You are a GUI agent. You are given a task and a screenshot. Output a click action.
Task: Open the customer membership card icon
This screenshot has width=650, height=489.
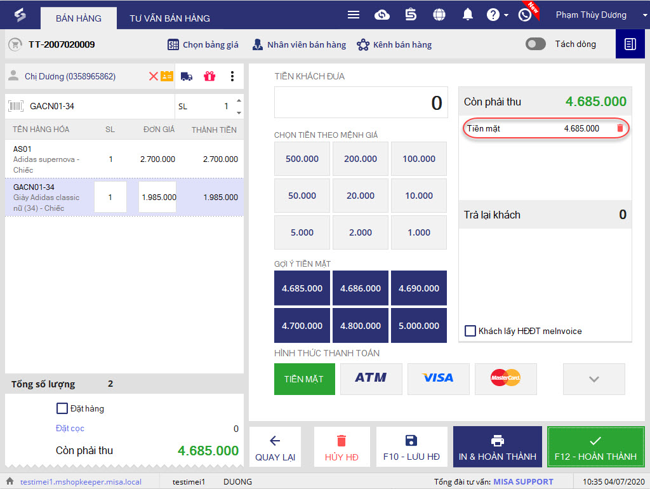(x=167, y=76)
